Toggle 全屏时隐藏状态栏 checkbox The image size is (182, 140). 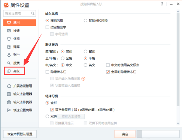(x=108, y=72)
